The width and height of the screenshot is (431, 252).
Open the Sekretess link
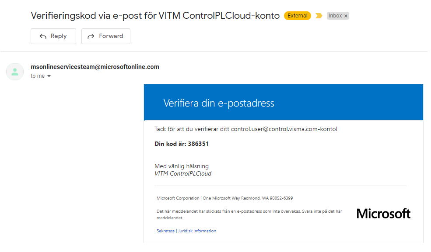pyautogui.click(x=166, y=231)
